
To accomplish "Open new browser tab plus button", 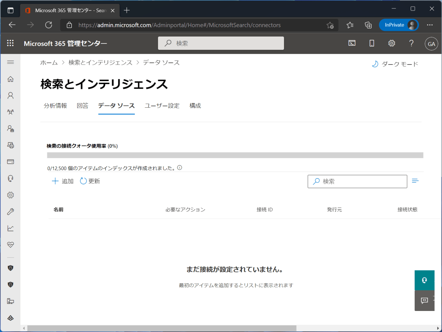I will coord(127,10).
